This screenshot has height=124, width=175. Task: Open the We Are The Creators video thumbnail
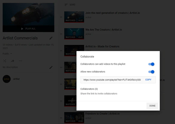[x=74, y=34]
